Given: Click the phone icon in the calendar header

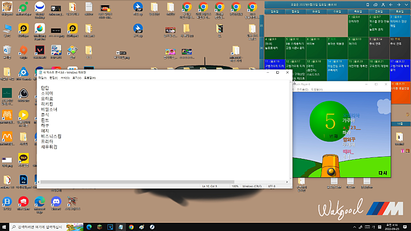Looking at the screenshot, I should click(x=367, y=5).
